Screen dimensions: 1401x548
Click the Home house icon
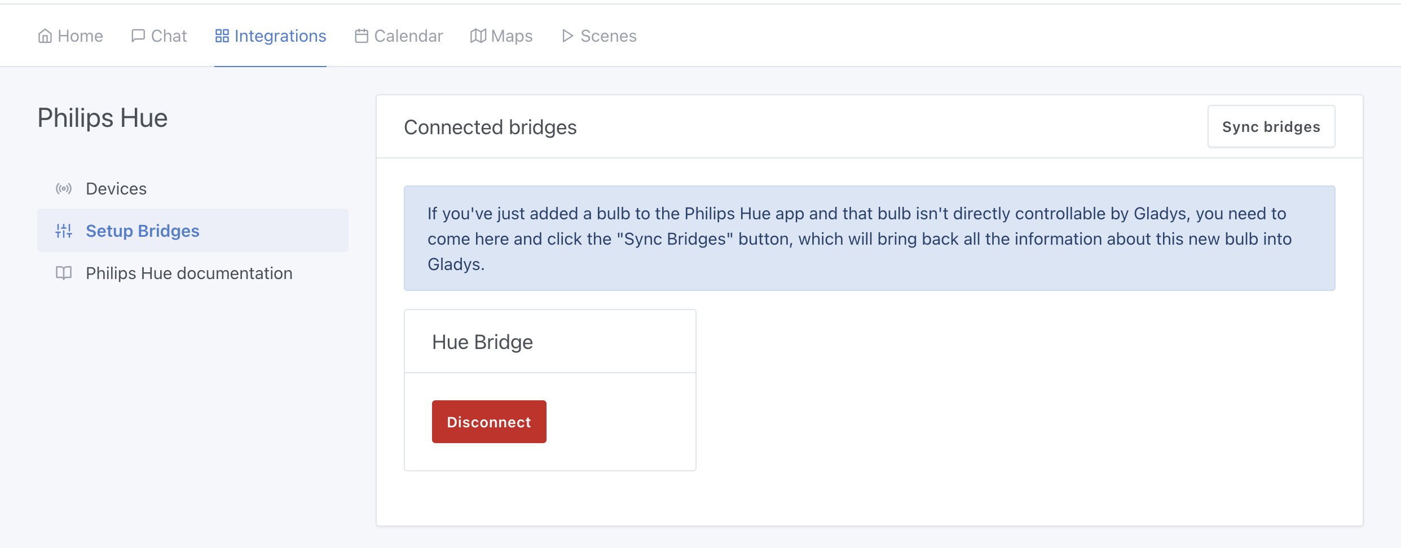pyautogui.click(x=46, y=36)
